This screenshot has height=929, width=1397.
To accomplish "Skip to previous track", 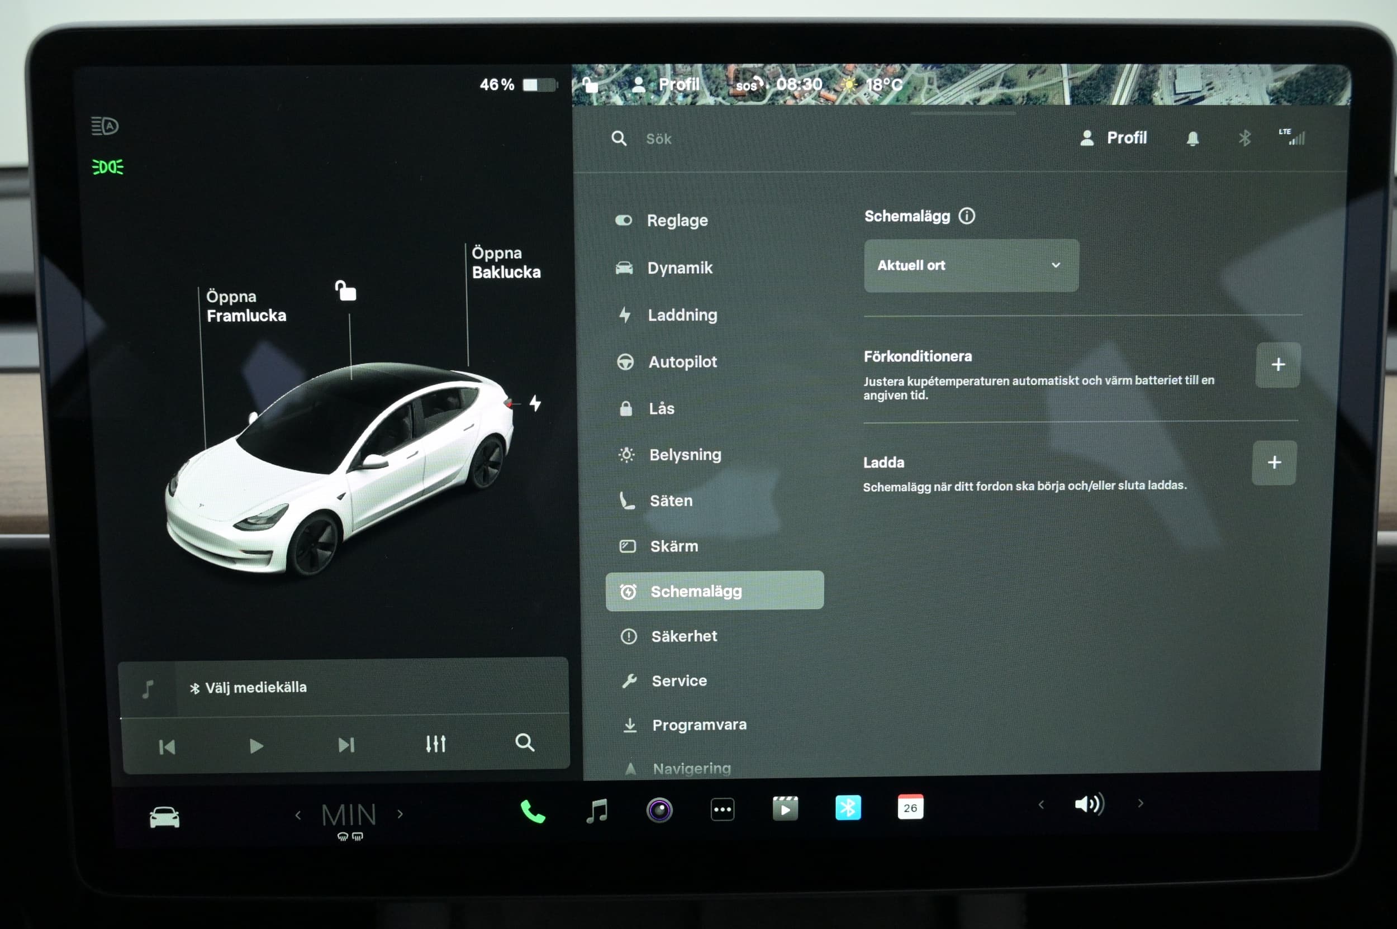I will (167, 747).
